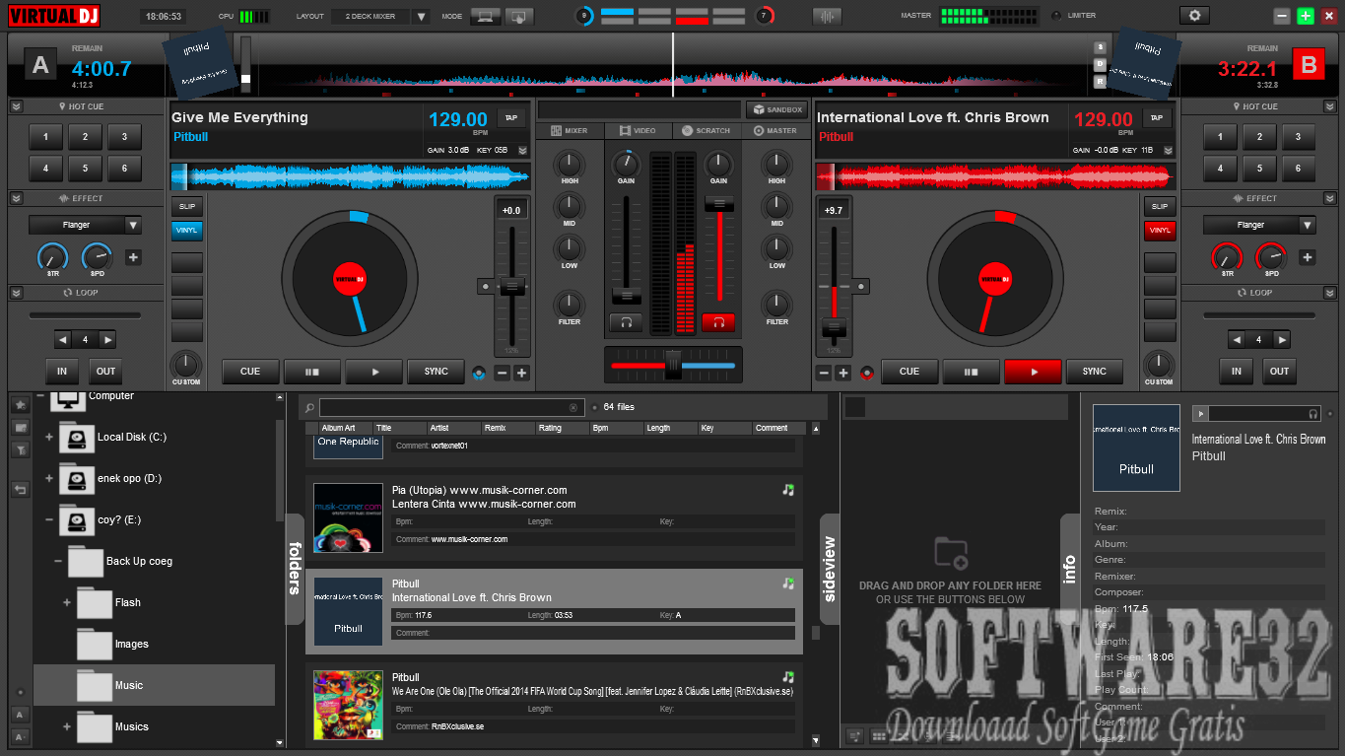This screenshot has width=1345, height=756.
Task: Select the controller mode icon next to laptop
Action: tap(519, 16)
